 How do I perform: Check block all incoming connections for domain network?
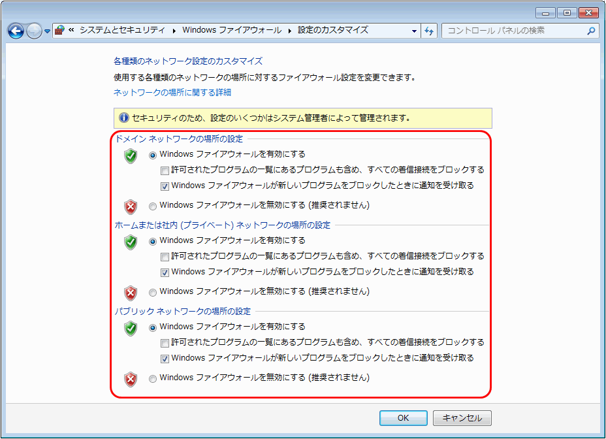(166, 170)
